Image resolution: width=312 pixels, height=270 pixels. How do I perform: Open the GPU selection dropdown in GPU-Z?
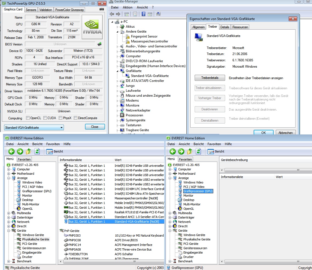(x=34, y=128)
